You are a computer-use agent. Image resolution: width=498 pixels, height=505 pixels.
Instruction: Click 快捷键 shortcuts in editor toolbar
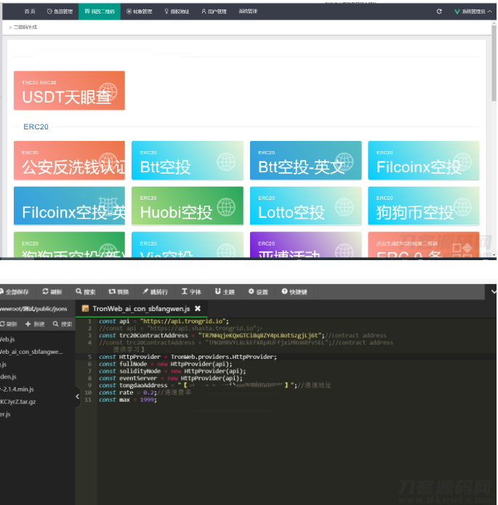click(294, 292)
